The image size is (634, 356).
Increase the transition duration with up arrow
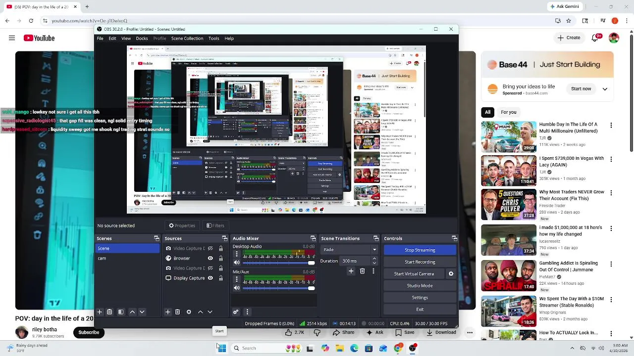374,259
